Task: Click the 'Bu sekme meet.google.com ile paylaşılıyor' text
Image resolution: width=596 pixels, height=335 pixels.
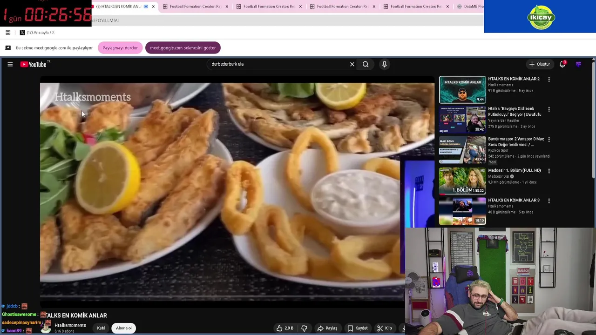Action: pyautogui.click(x=54, y=48)
